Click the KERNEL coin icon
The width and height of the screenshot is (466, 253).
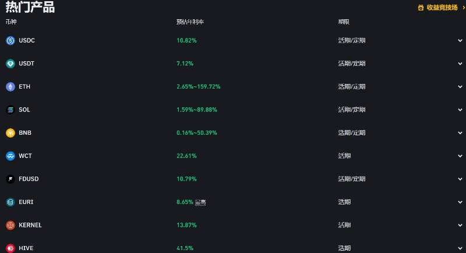[x=10, y=225]
